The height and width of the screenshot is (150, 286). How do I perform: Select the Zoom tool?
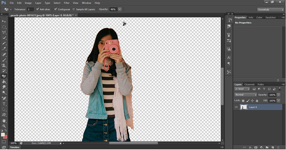(x=4, y=126)
